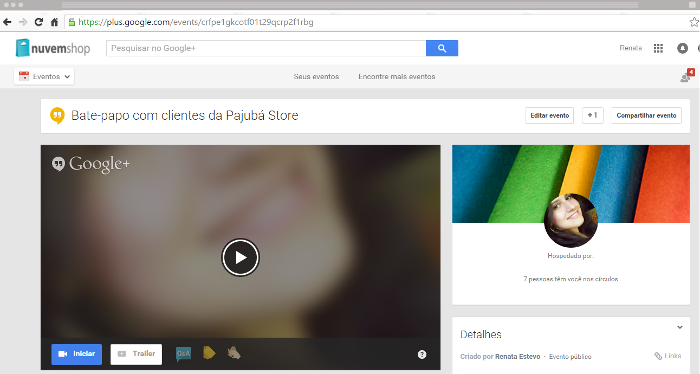Open the Google apps grid icon
Image resolution: width=700 pixels, height=374 pixels.
[x=658, y=48]
